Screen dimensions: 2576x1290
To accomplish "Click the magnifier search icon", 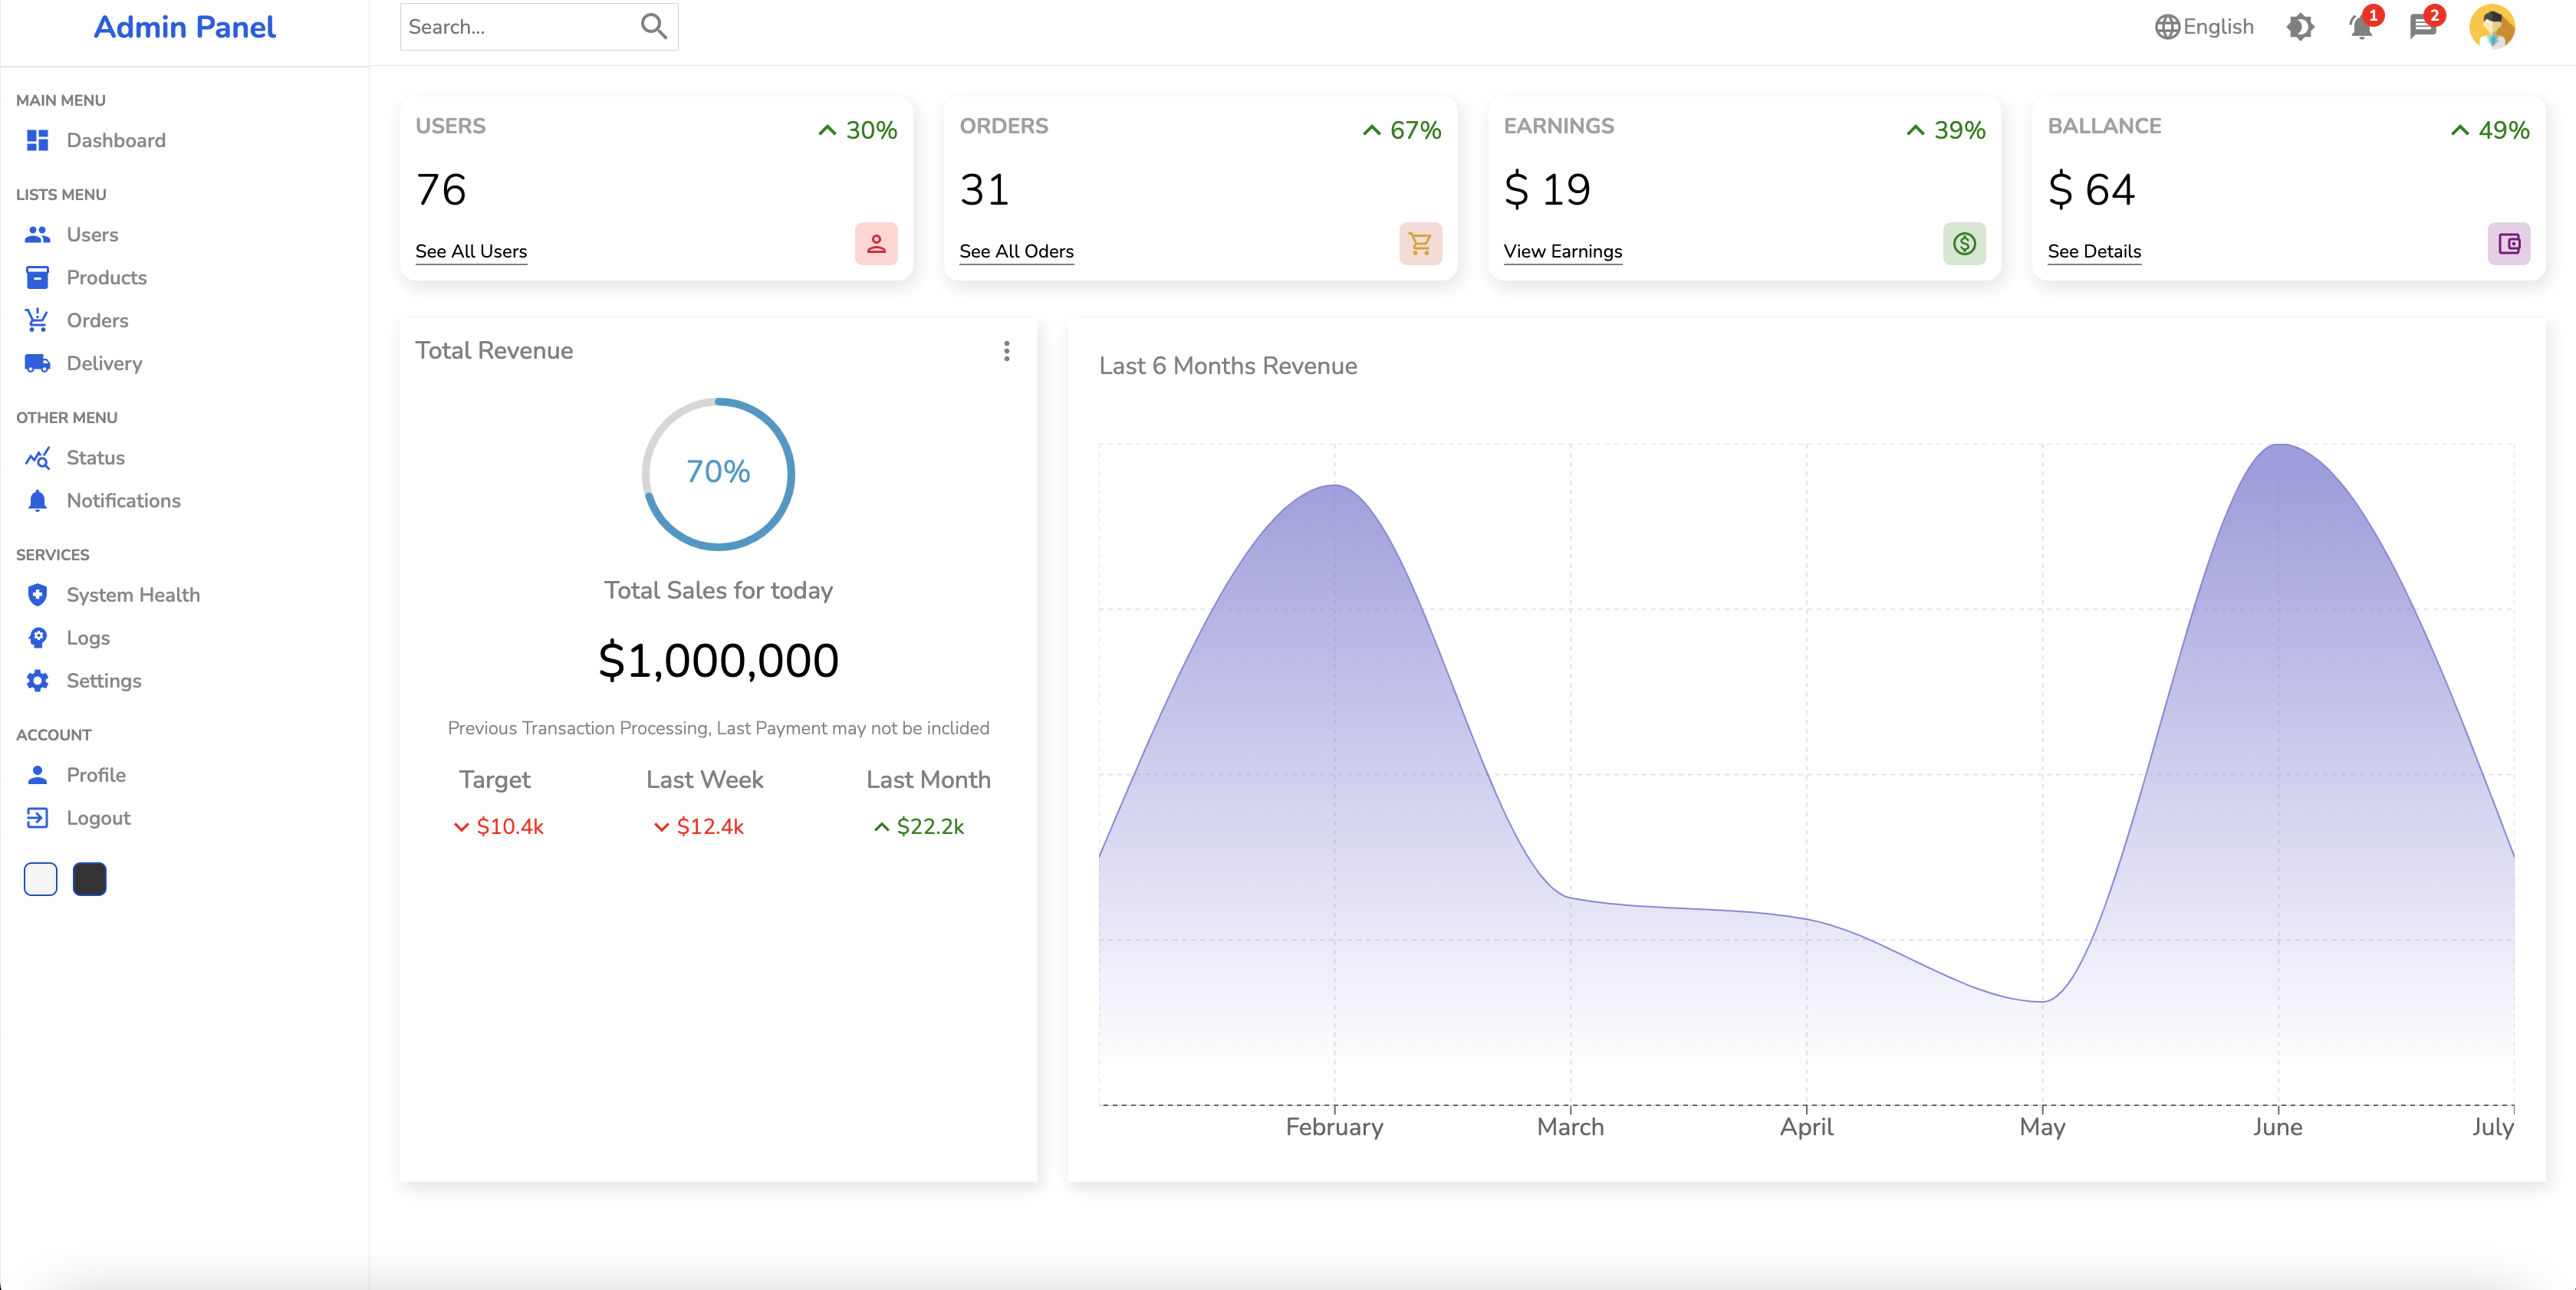I will 653,27.
